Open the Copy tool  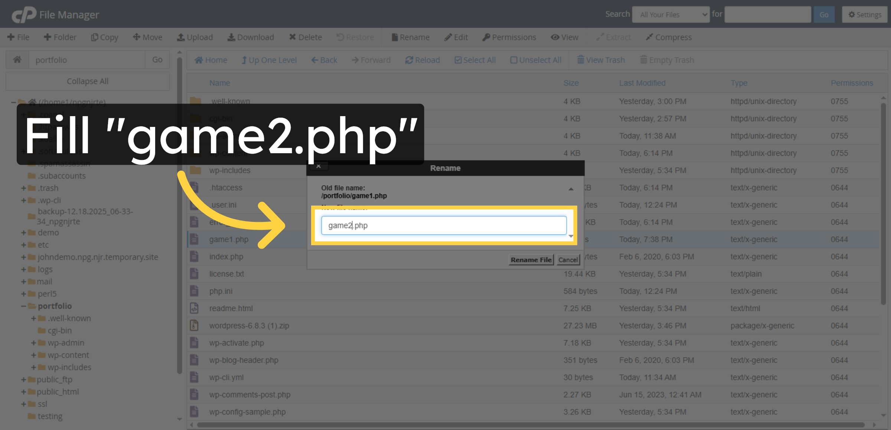click(x=104, y=37)
